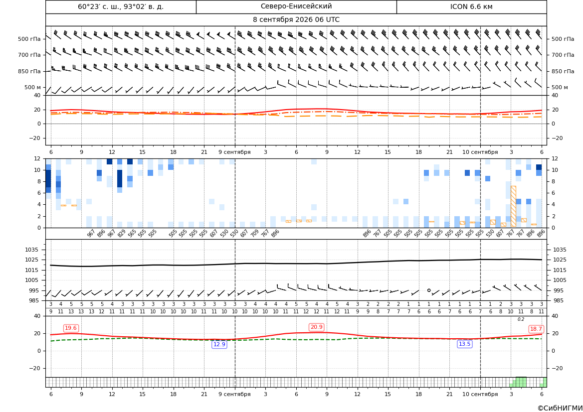The image size is (583, 412).
Task: Click the 12.9 minimum temperature label
Action: [219, 344]
